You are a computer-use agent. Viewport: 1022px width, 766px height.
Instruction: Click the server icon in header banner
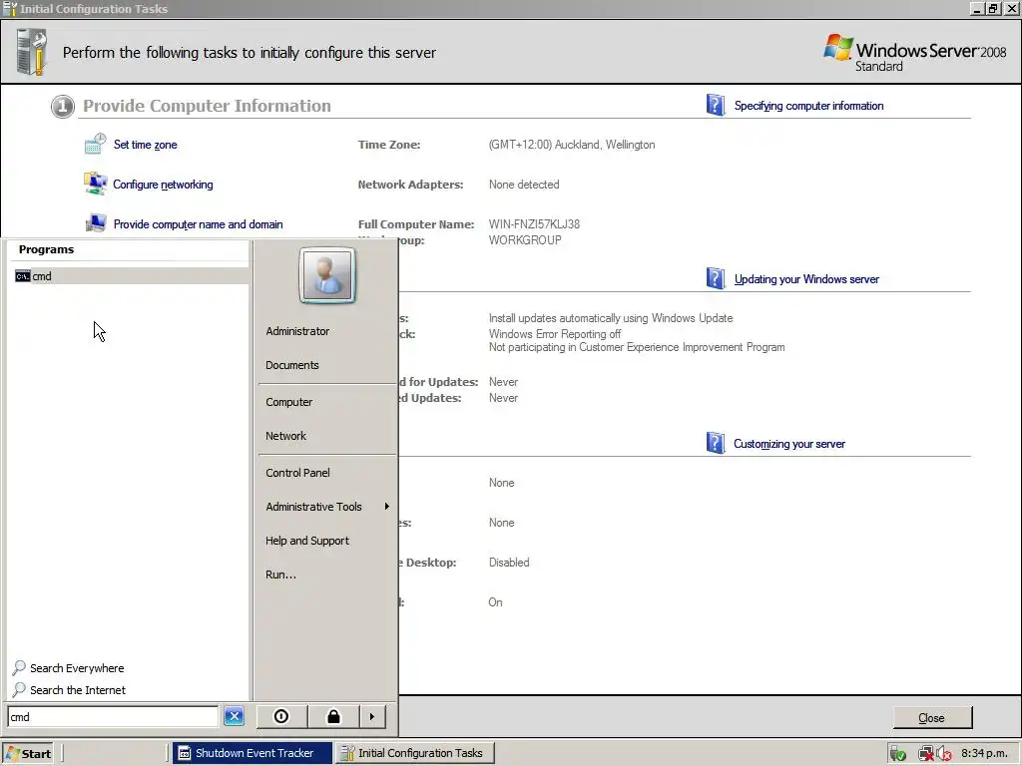(x=33, y=52)
